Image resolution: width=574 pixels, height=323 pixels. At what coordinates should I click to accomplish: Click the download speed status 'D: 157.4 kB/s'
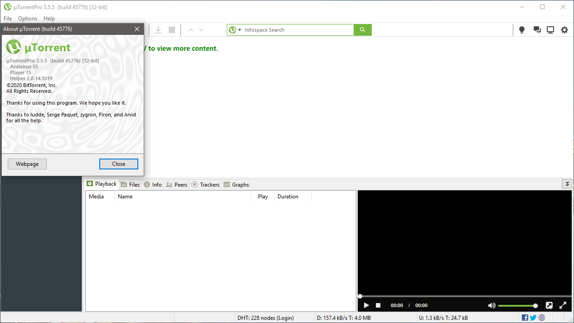click(344, 318)
